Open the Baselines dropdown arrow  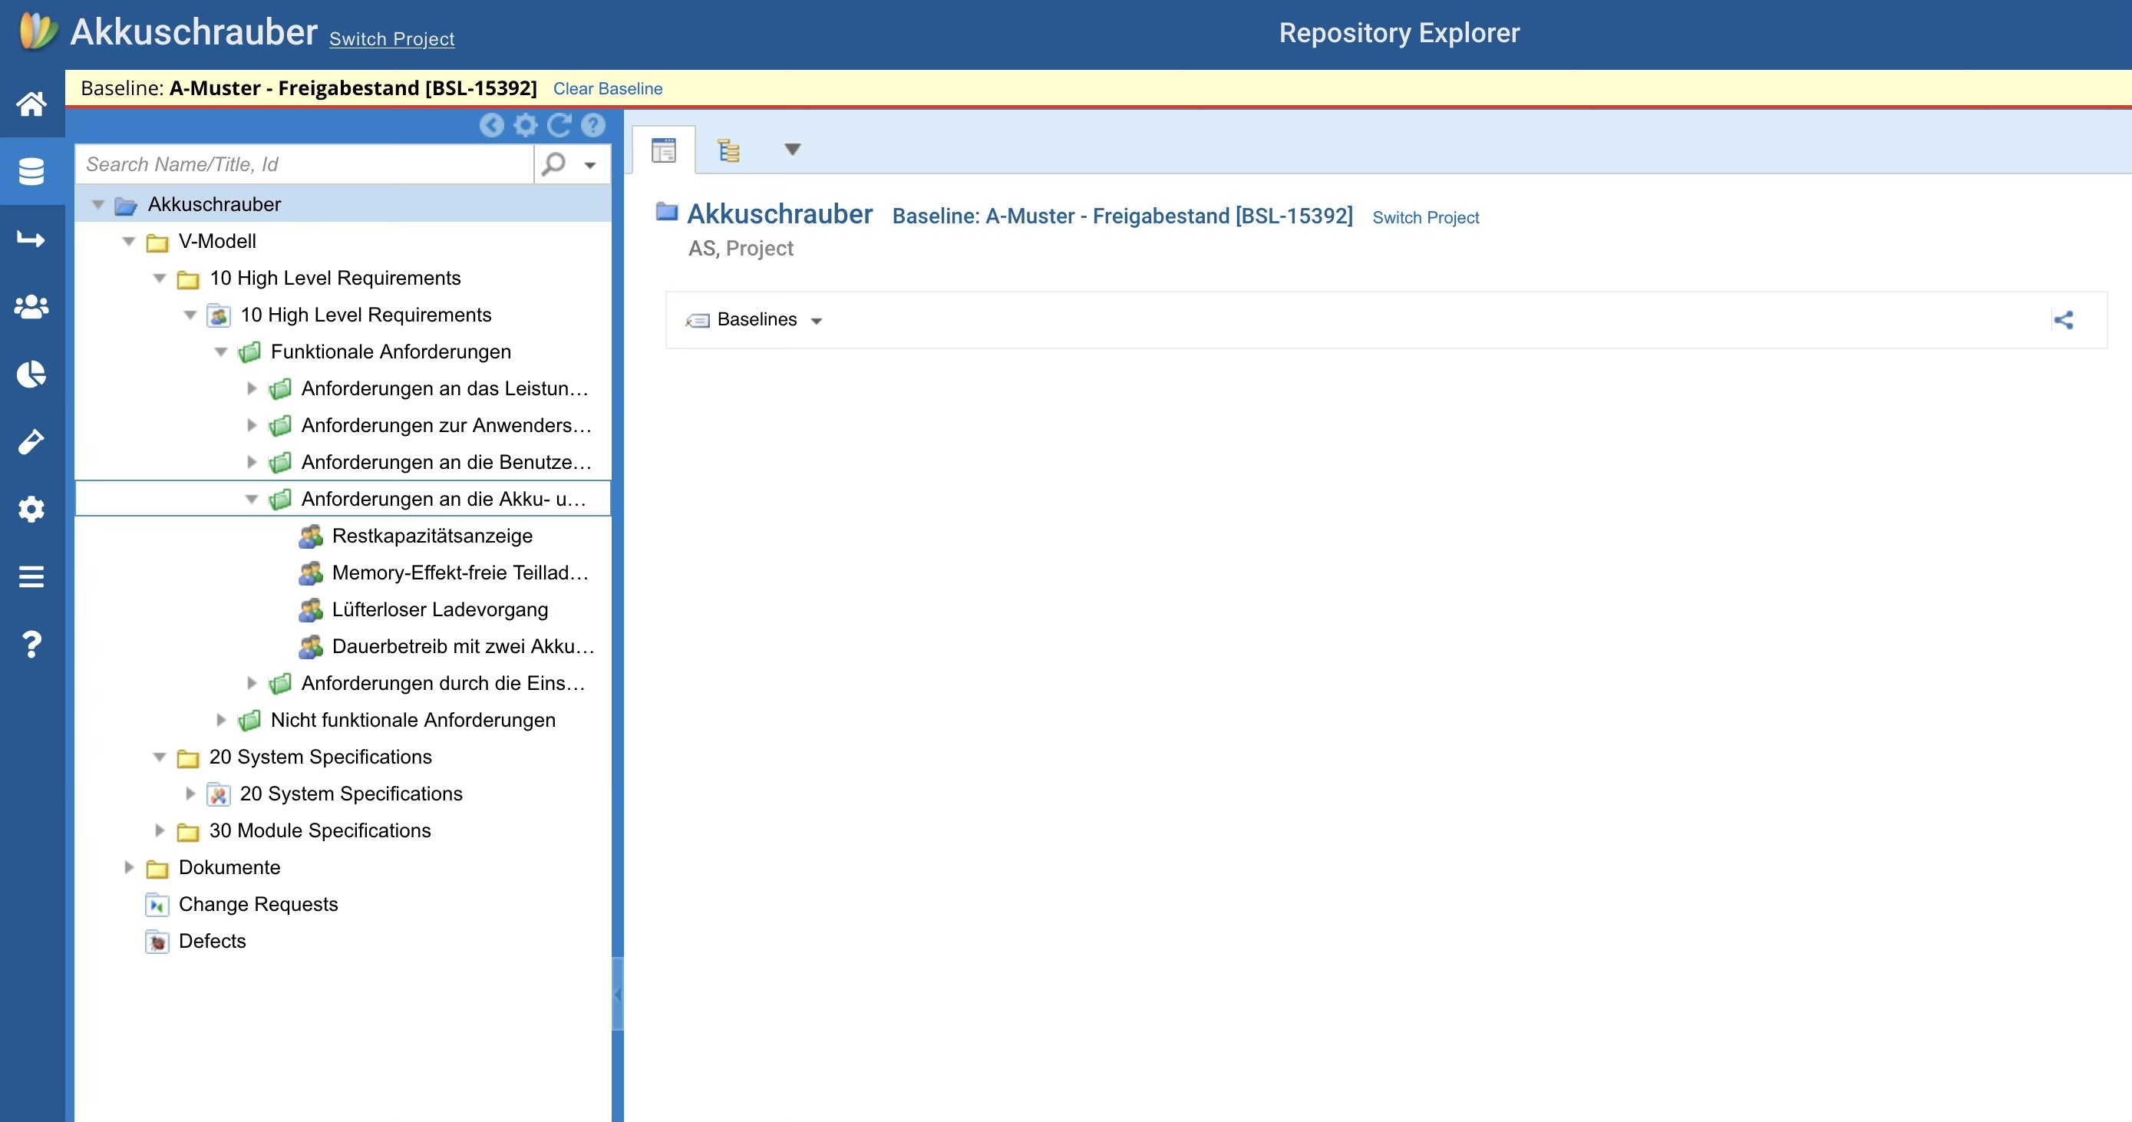(816, 321)
